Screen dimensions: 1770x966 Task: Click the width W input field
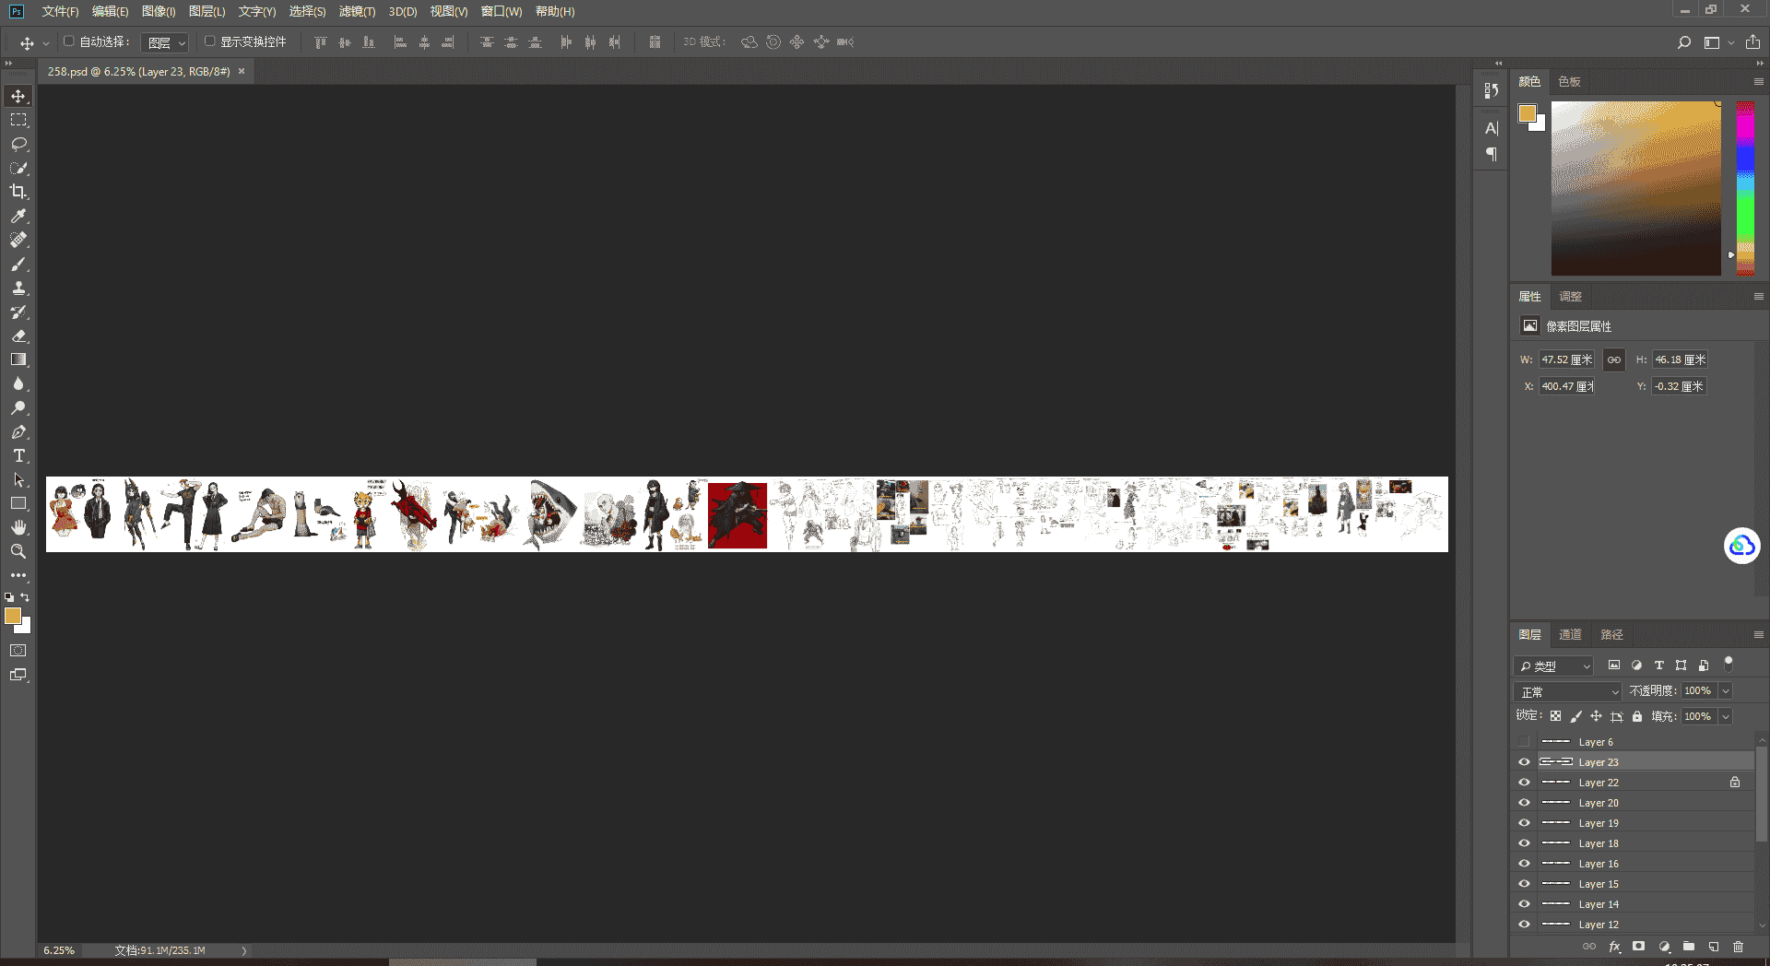1566,359
